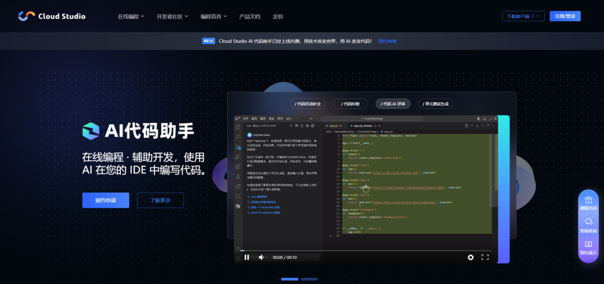Select the / 代码自动补全 tab
The height and width of the screenshot is (284, 604).
click(308, 104)
